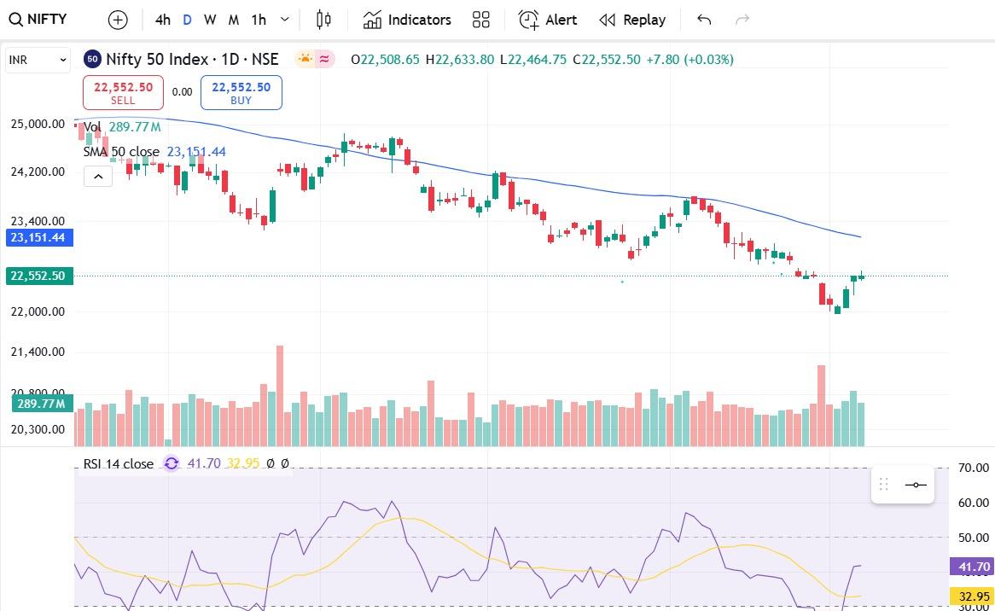This screenshot has width=995, height=611.
Task: Open the candlestick chart type selector
Action: pyautogui.click(x=323, y=20)
